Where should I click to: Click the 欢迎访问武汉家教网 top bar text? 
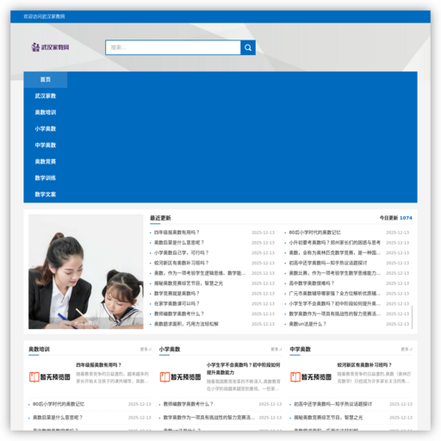coord(44,16)
